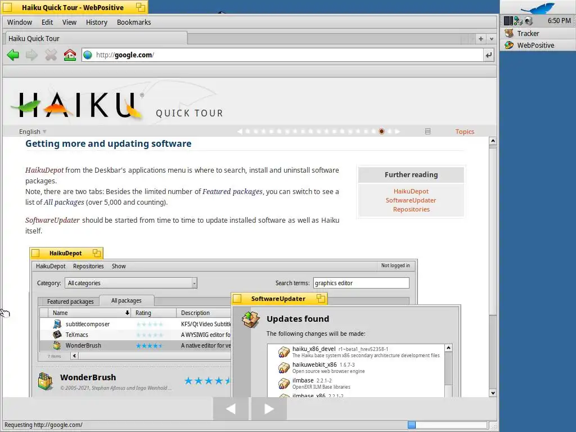Open the View menu
Viewport: 576px width, 432px height.
(x=69, y=22)
